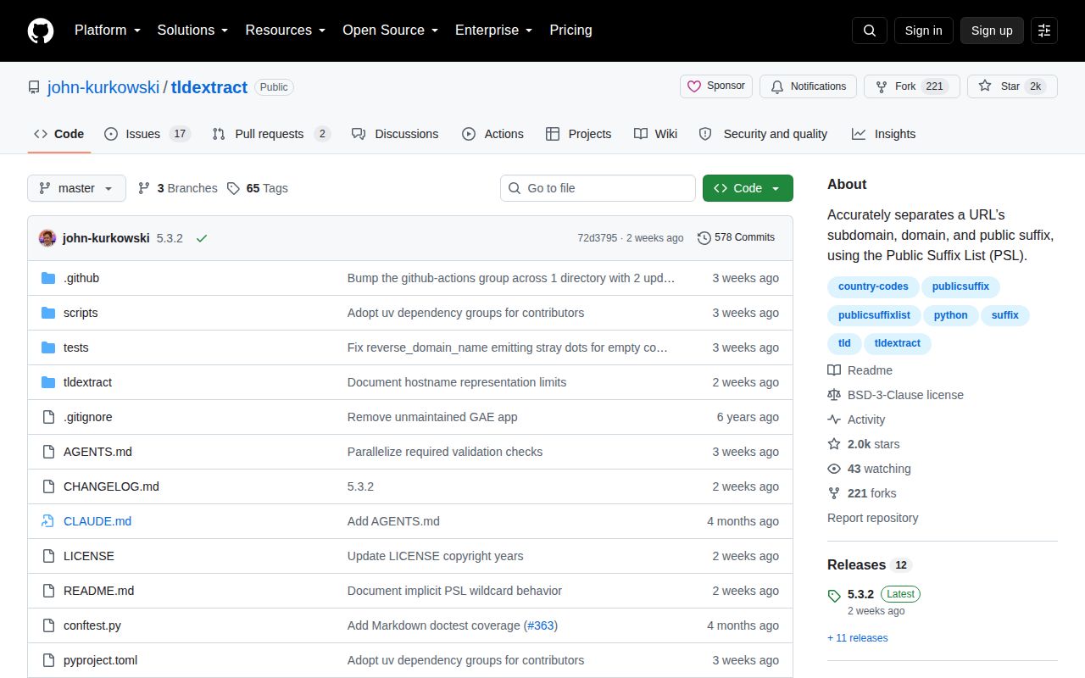1085x678 pixels.
Task: Open the conftest.py file
Action: [x=92, y=625]
